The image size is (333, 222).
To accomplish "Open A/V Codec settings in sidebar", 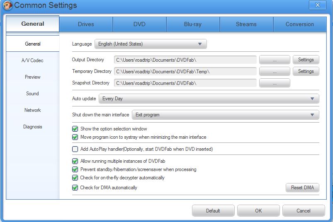I will (32, 60).
